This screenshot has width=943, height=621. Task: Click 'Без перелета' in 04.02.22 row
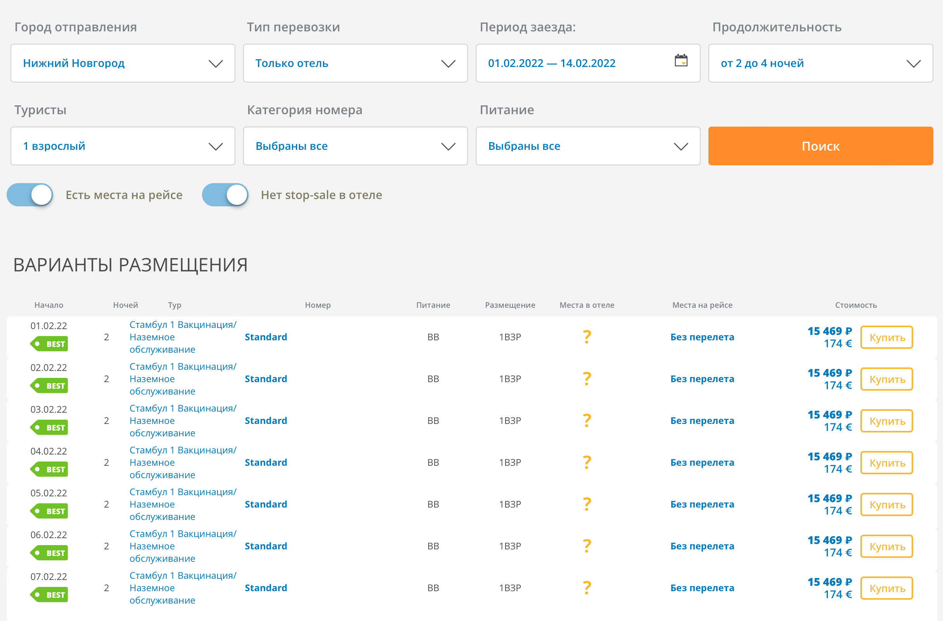tap(702, 463)
